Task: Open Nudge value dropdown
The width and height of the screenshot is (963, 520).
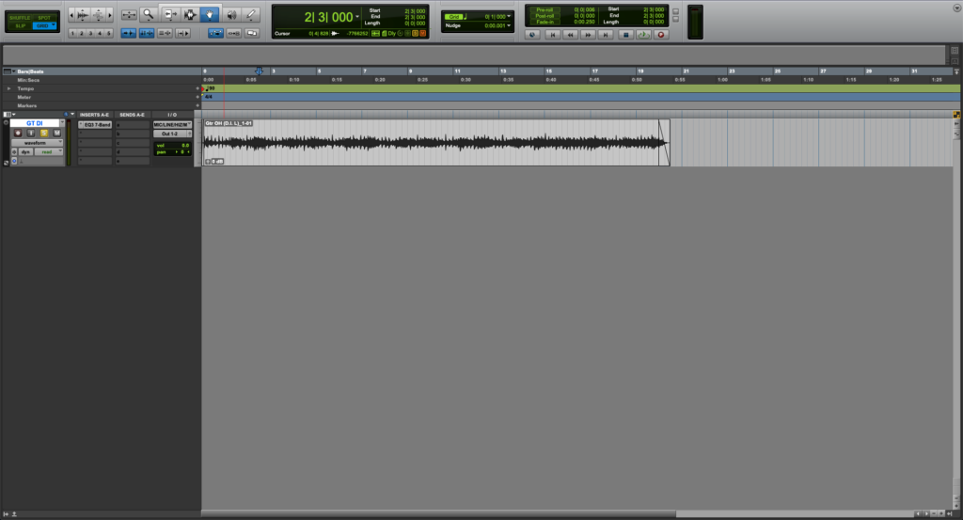Action: click(x=509, y=25)
